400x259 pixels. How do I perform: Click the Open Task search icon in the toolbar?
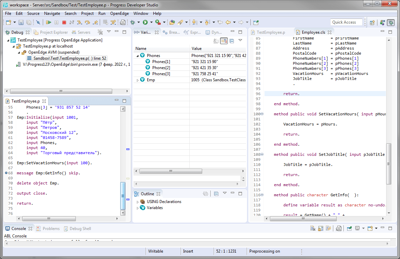coord(180,23)
